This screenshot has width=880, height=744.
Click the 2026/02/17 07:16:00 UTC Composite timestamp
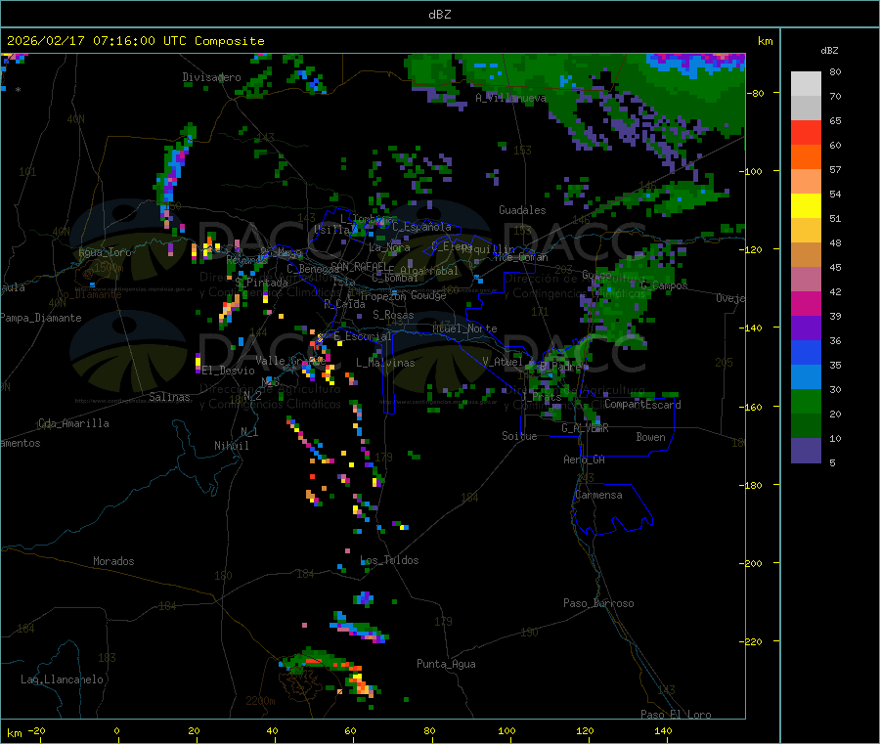[x=135, y=41]
